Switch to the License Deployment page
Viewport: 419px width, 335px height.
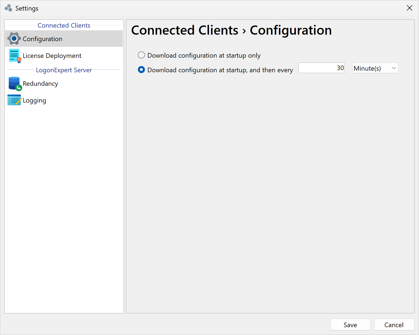(52, 56)
